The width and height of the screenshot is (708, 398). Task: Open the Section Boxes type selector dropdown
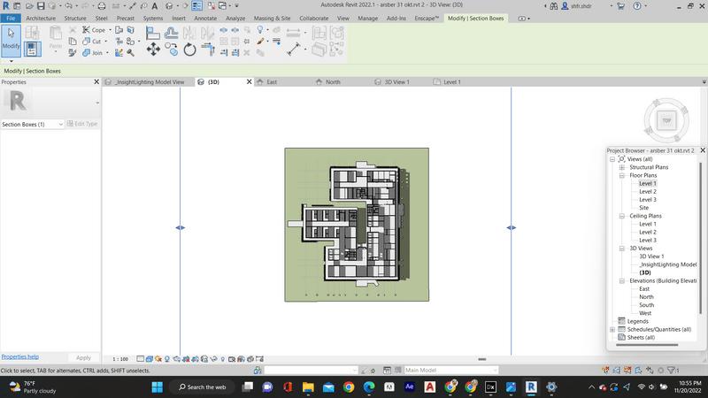click(x=60, y=125)
